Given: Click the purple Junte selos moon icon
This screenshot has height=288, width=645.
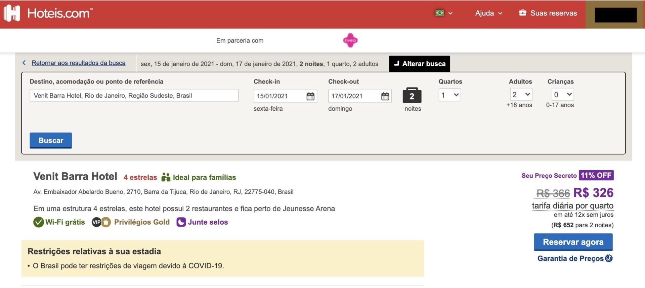Looking at the screenshot, I should [181, 222].
